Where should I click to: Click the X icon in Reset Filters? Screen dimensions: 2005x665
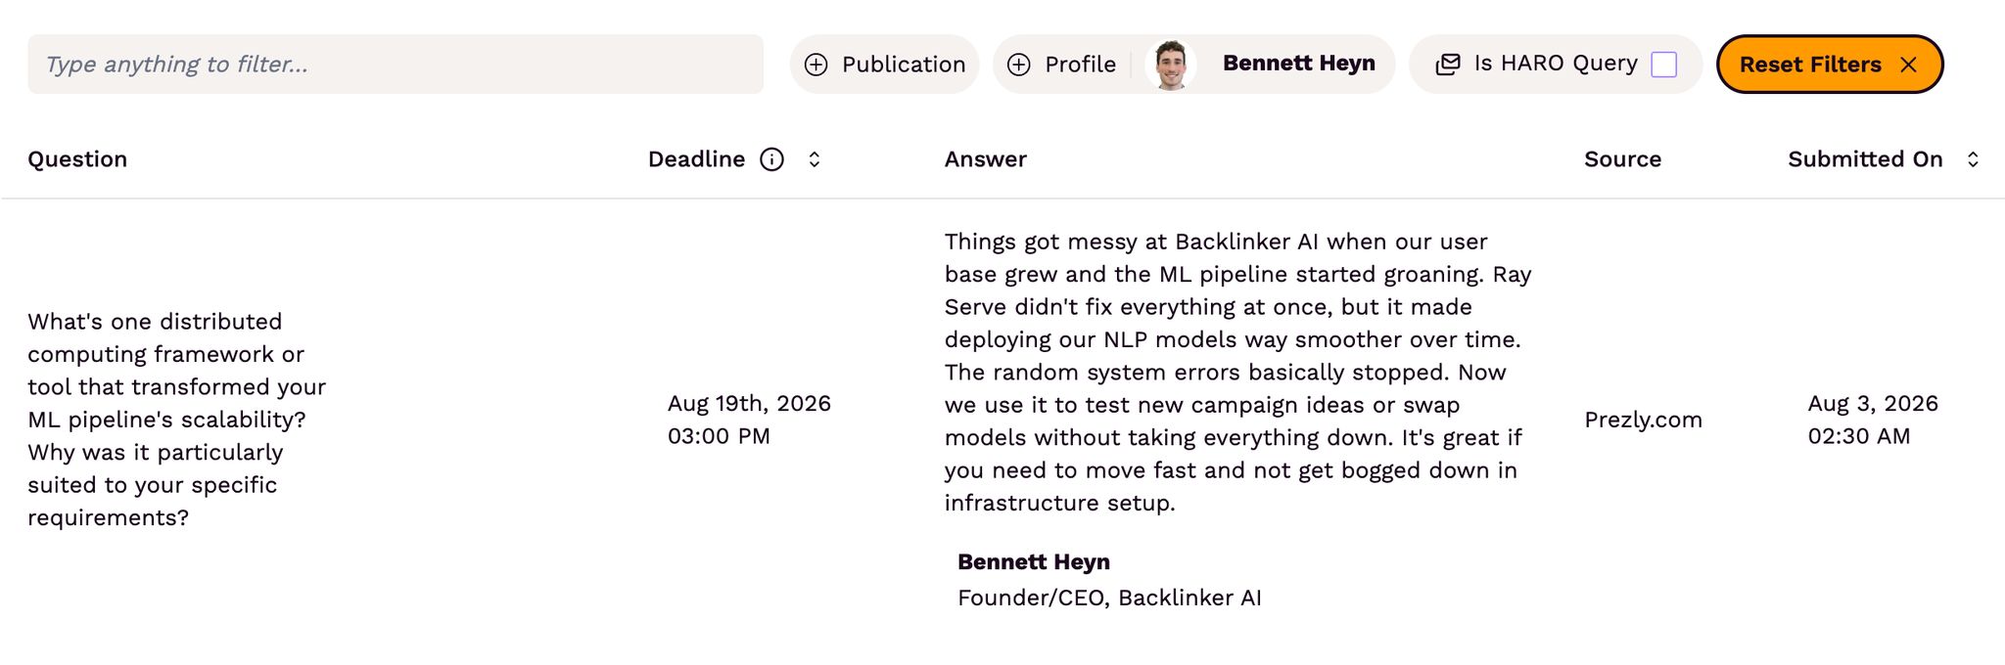(x=1908, y=65)
